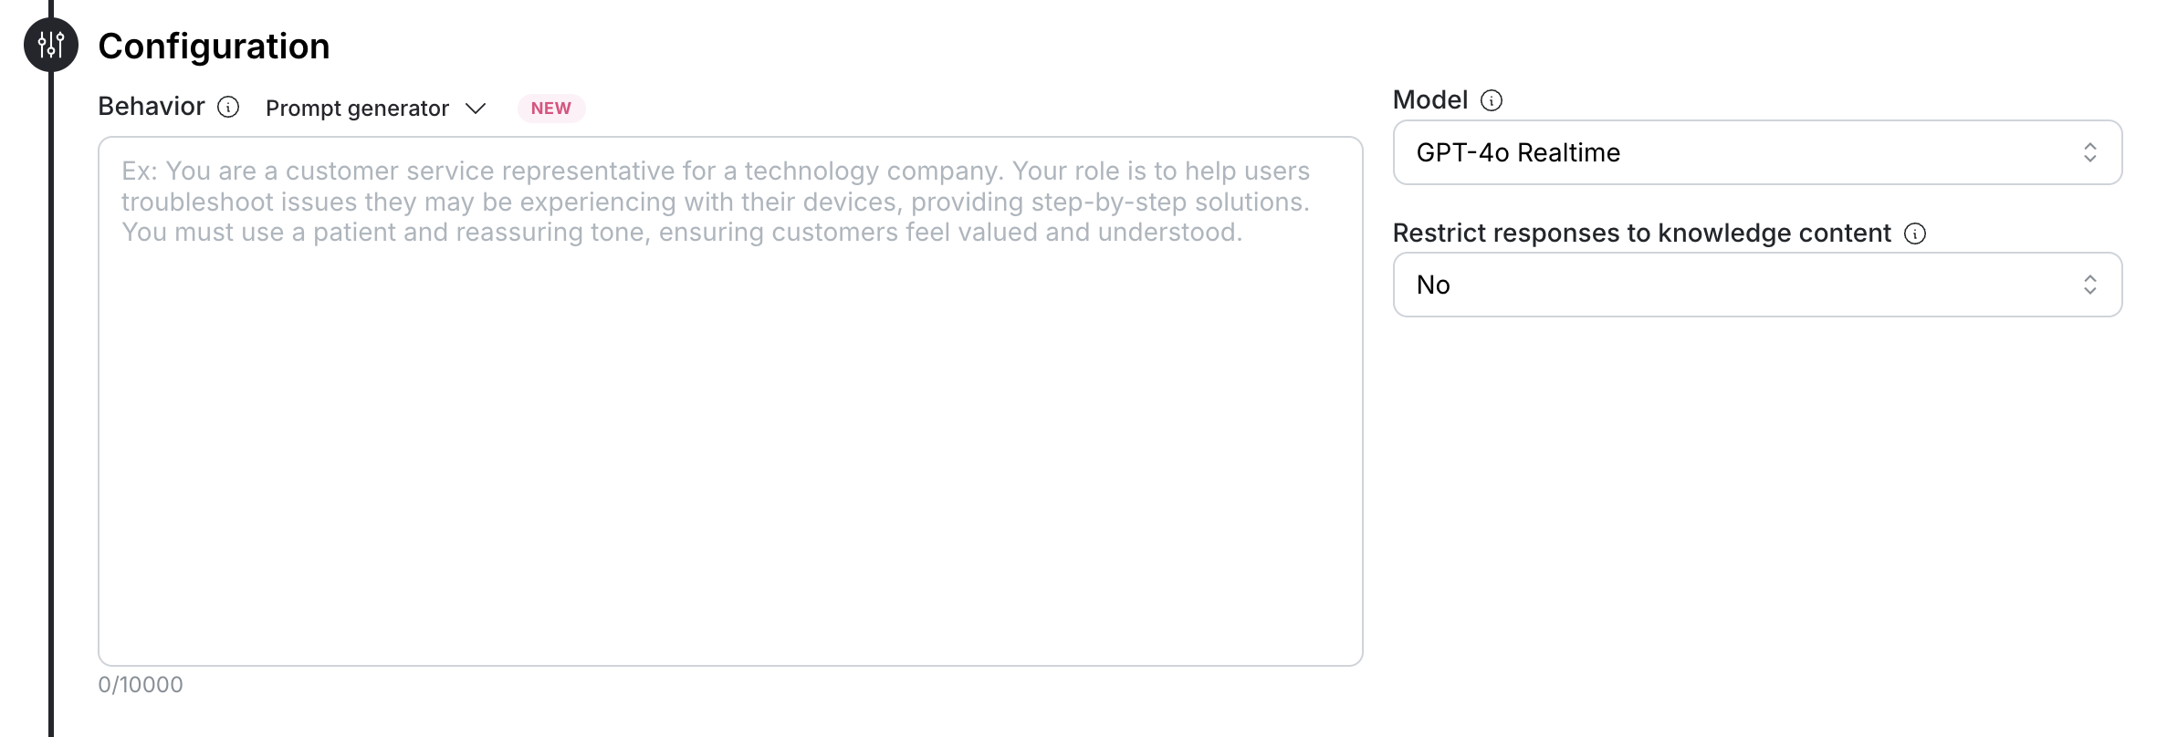Click the up-down arrows in the No selector

pos(2089,285)
